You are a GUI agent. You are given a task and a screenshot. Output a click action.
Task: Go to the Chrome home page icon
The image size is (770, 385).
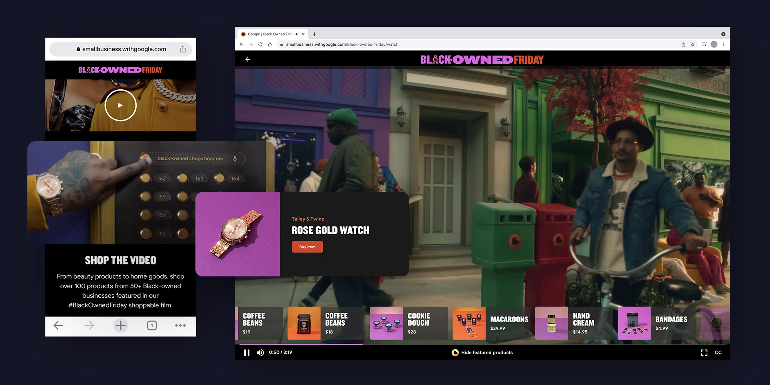(x=270, y=44)
